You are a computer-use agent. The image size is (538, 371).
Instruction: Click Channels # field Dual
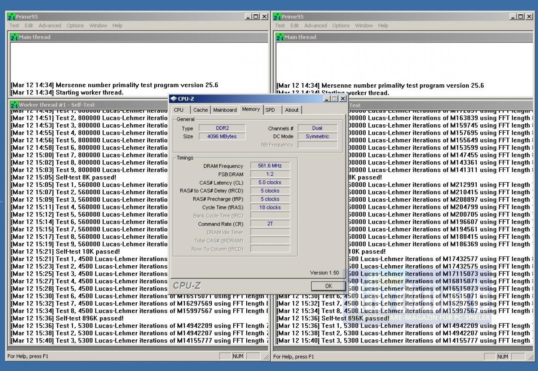[x=317, y=128]
